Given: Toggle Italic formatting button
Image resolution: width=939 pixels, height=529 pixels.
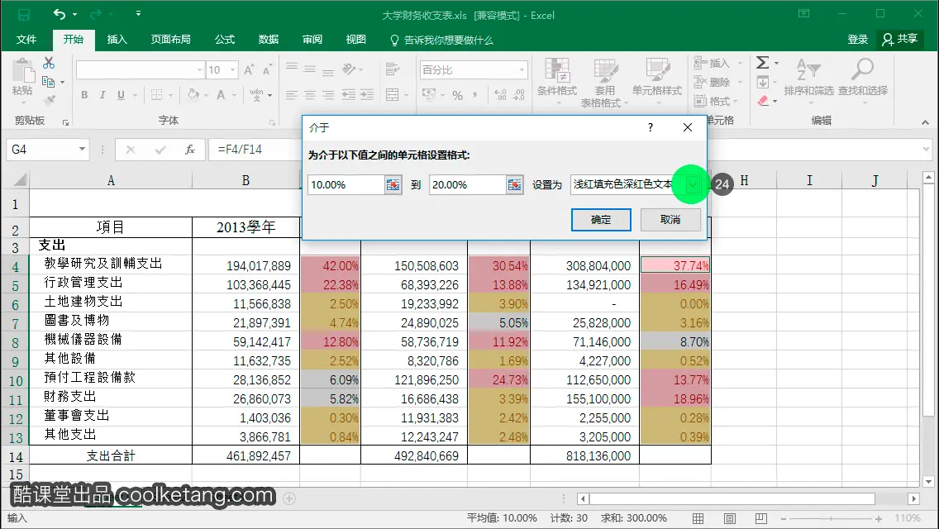Looking at the screenshot, I should [x=102, y=95].
